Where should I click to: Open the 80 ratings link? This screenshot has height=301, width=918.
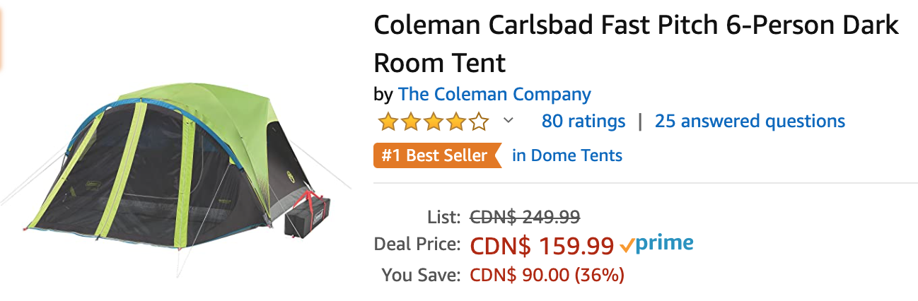(583, 122)
